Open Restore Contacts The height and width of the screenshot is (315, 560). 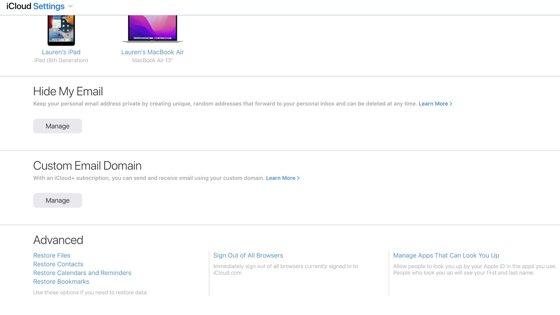(x=58, y=264)
